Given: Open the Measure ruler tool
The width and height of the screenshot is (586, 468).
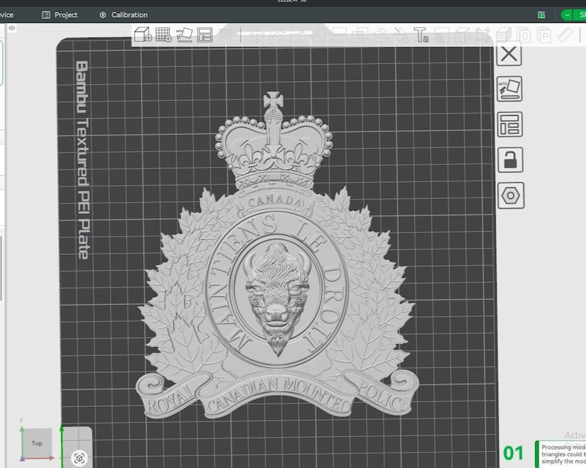Looking at the screenshot, I should tap(565, 35).
